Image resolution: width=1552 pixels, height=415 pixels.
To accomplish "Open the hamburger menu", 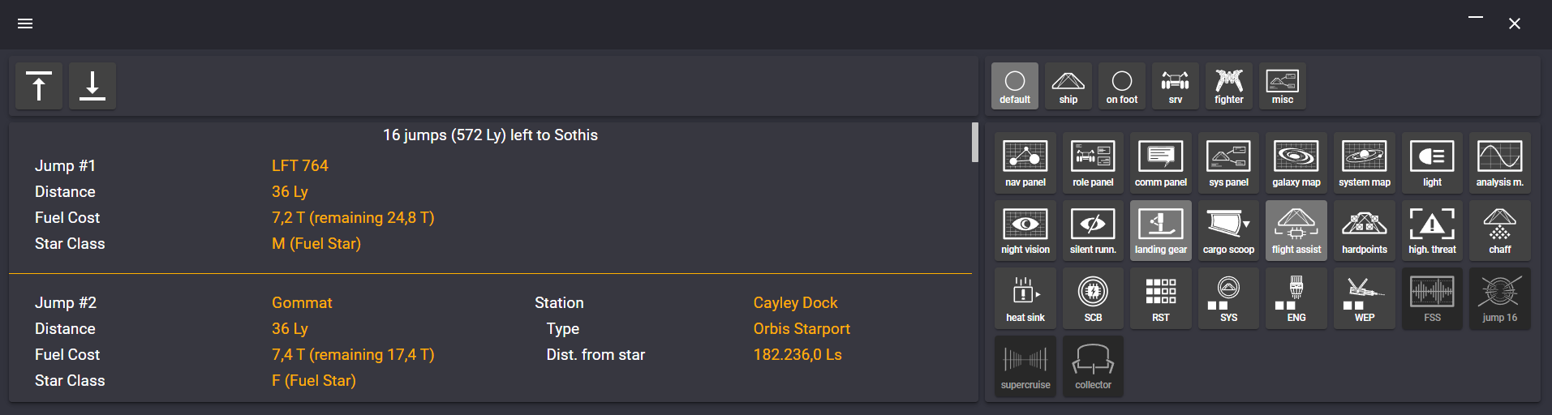I will pos(25,24).
